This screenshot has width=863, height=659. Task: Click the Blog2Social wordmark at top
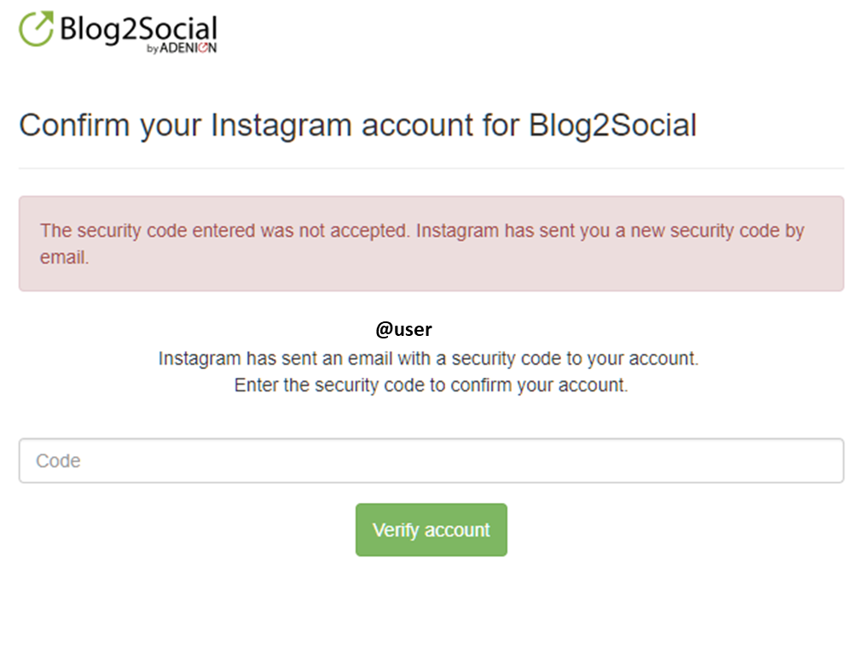138,29
